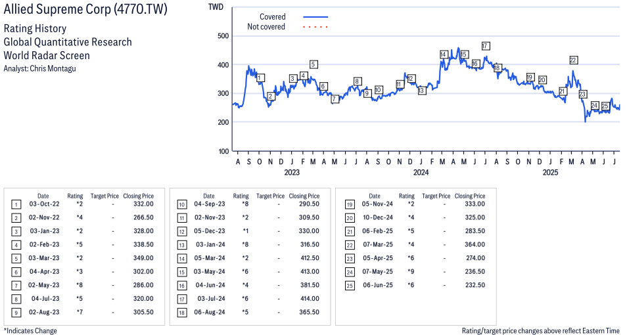Select the 04-Apr-23 date cell
Viewport: 627px width, 335px height.
point(44,271)
